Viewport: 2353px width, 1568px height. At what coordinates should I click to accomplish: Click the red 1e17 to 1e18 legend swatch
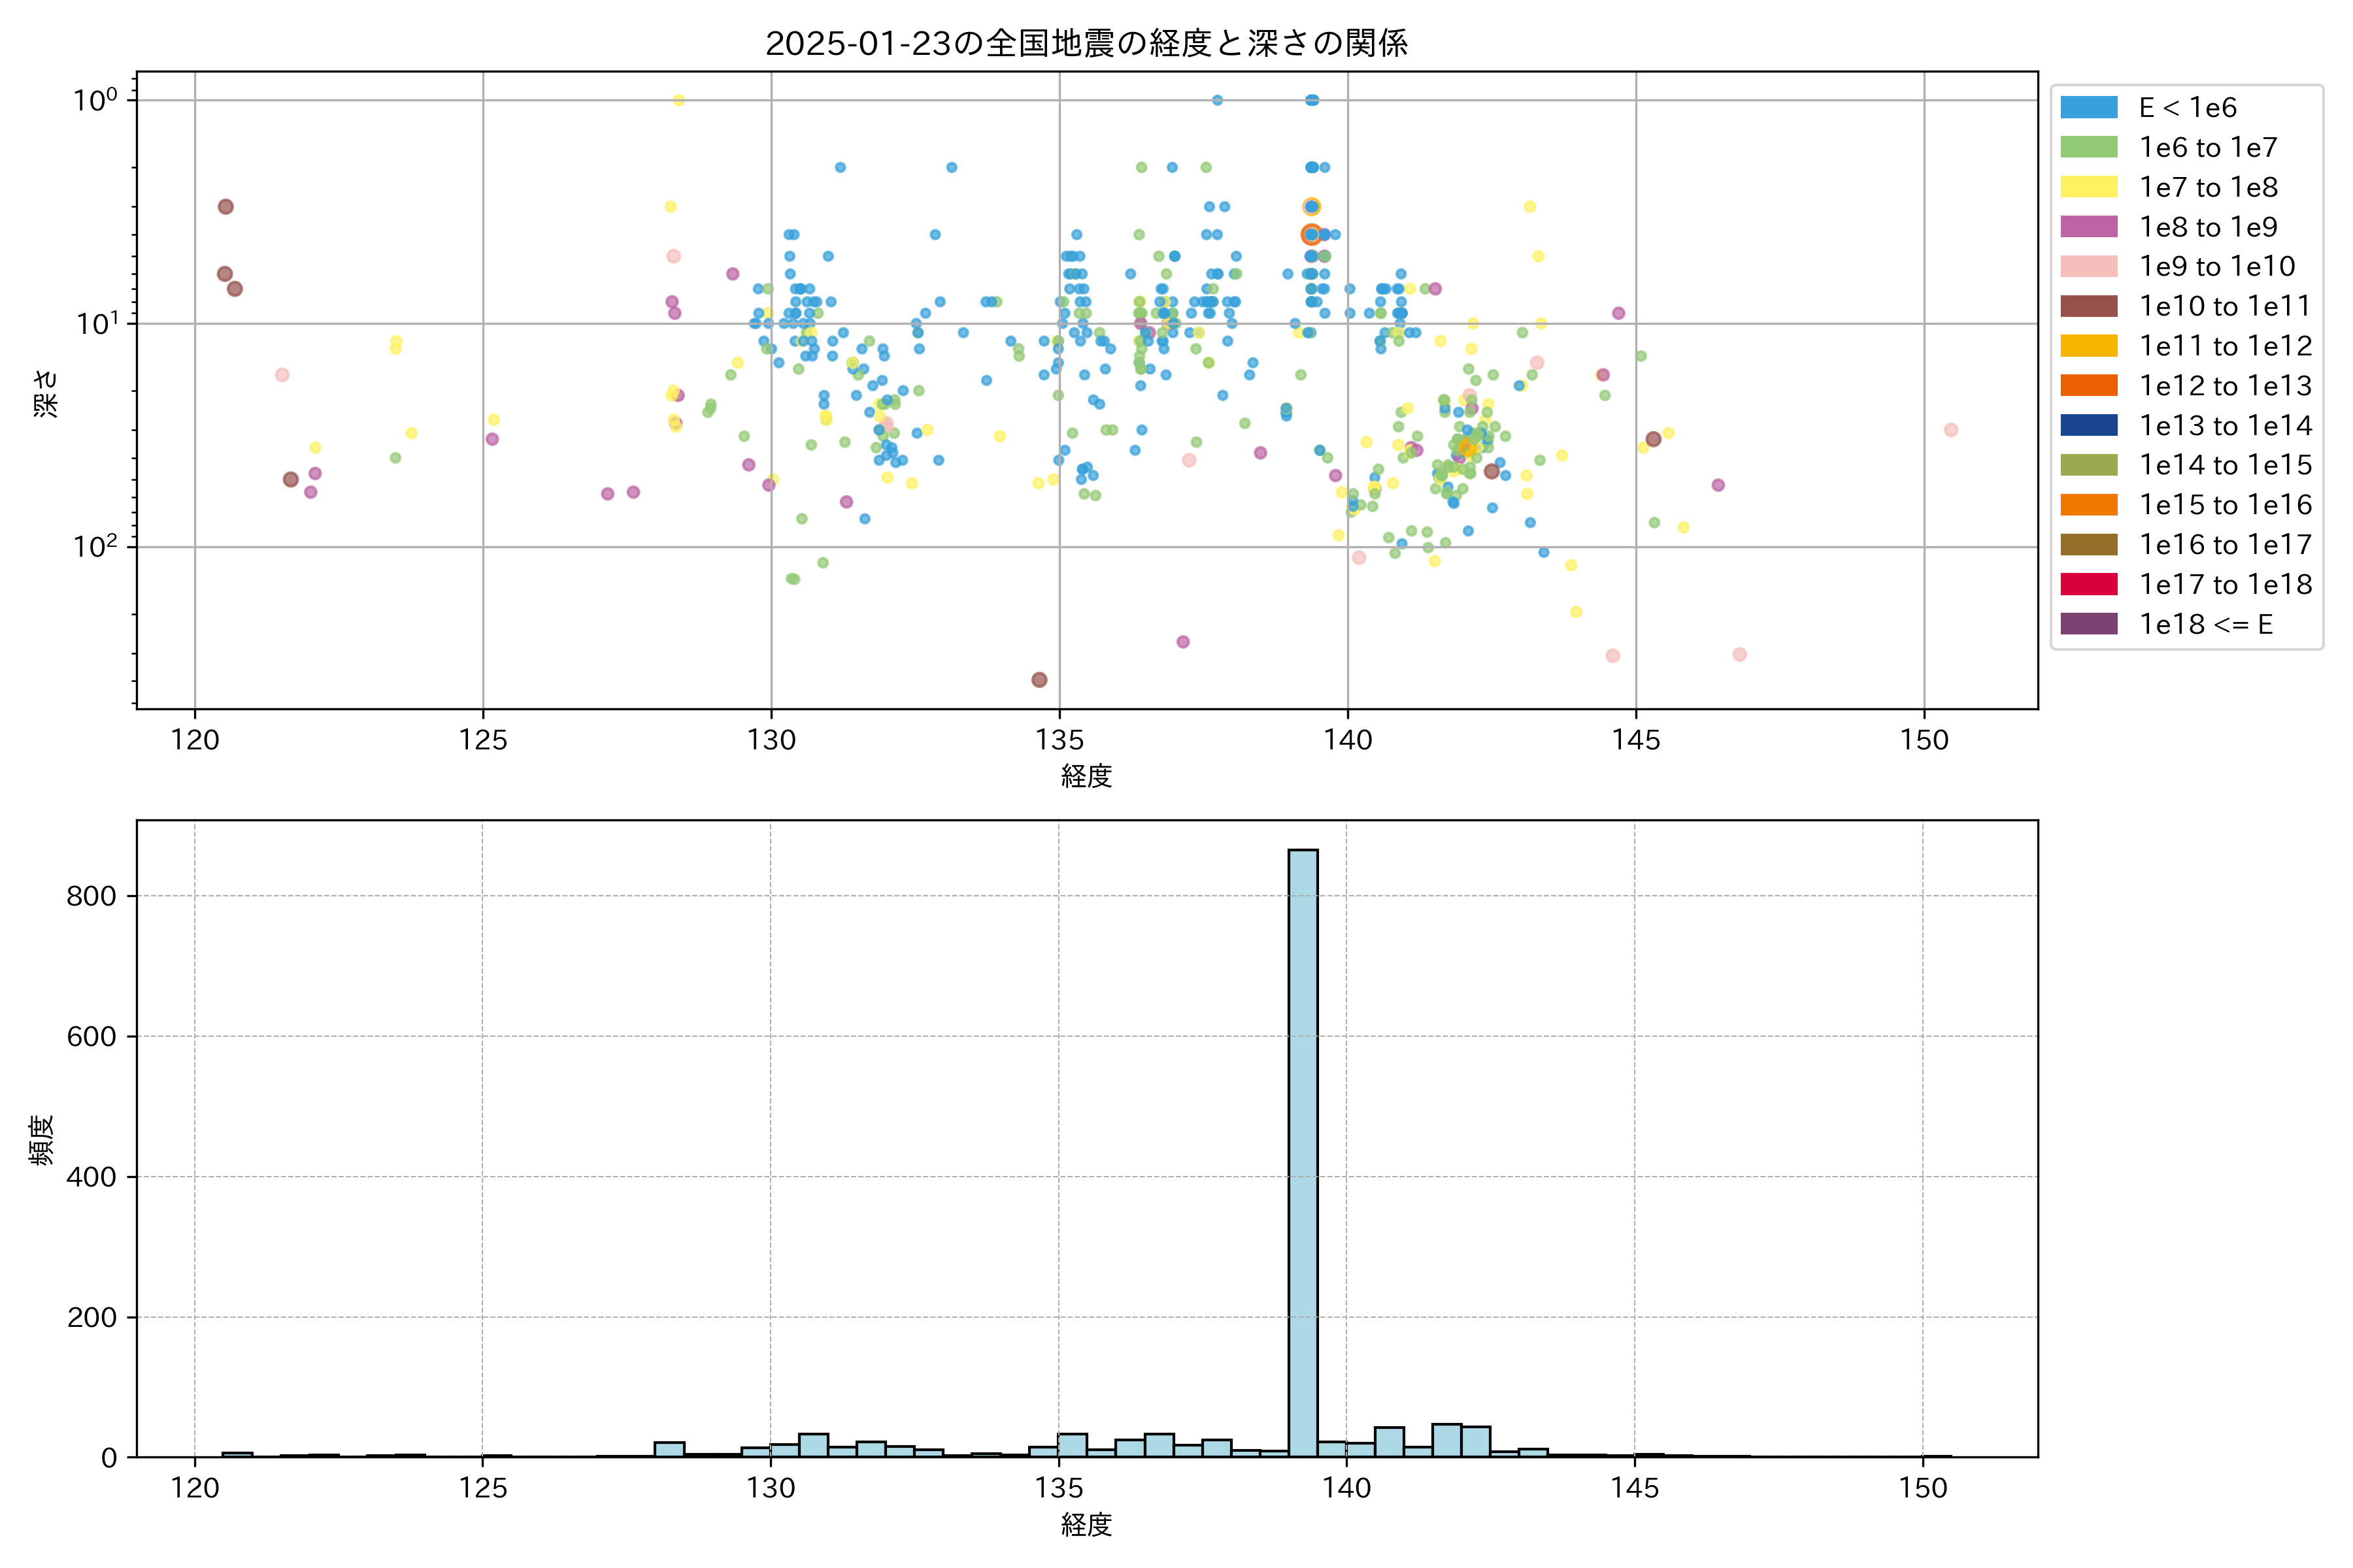(x=2088, y=584)
